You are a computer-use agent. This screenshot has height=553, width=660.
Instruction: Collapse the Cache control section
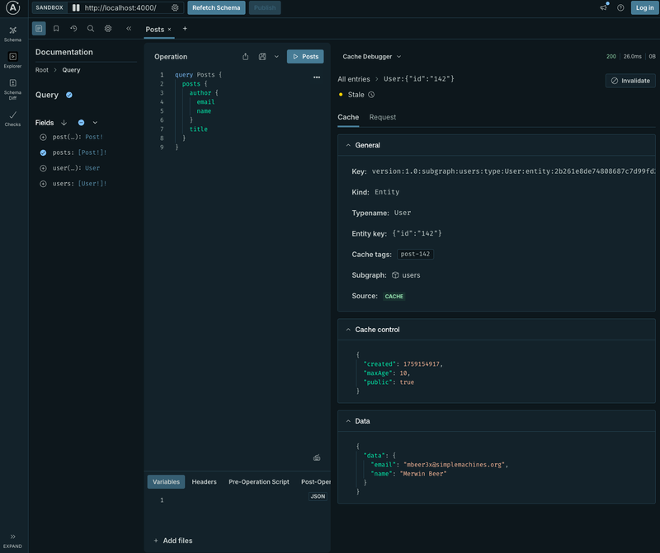(x=348, y=329)
